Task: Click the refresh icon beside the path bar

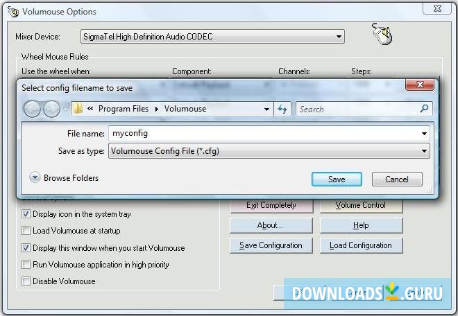Action: [282, 109]
